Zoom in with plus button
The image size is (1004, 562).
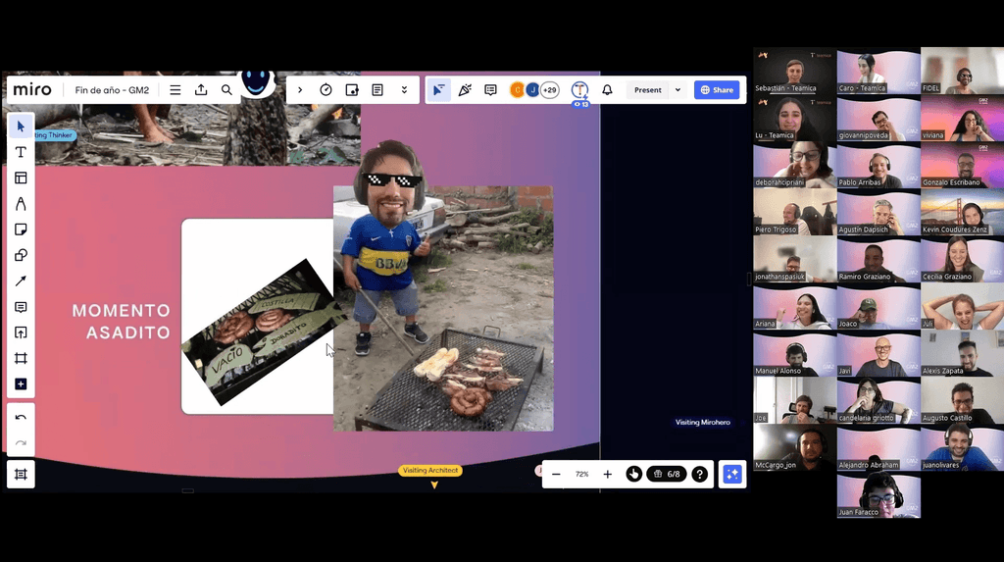[x=607, y=474]
